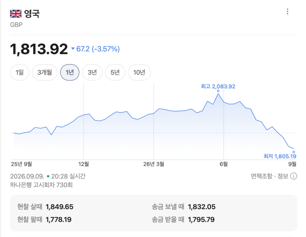The image size is (306, 237).
Task: Click the blue down-triangle change indicator
Action: pos(73,49)
